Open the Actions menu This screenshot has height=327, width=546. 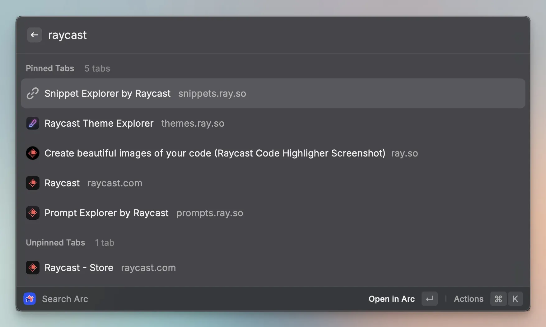pos(469,299)
